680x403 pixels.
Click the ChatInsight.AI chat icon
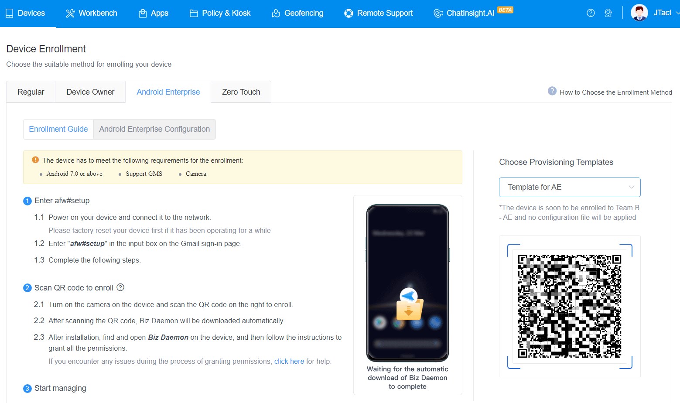(x=438, y=14)
